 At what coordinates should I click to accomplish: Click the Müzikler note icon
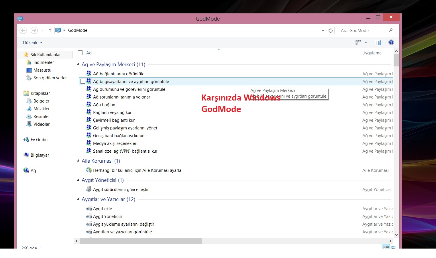[29, 109]
